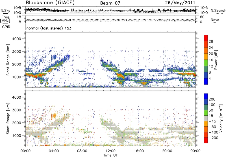226x157 pixels.
Task: Click the "Slant Range [km]" label of the power panel
Action: pyautogui.click(x=8, y=60)
